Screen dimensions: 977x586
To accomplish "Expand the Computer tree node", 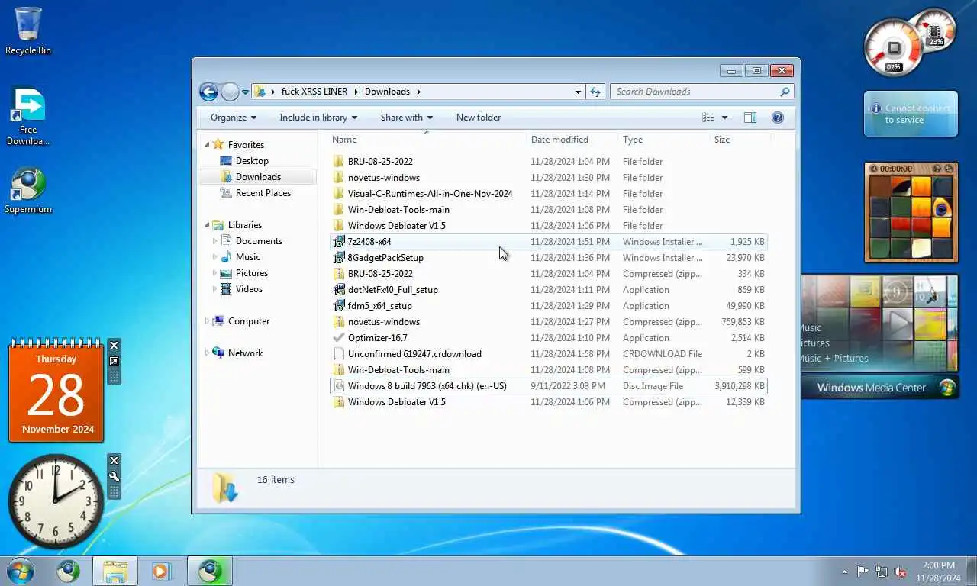I will tap(207, 321).
